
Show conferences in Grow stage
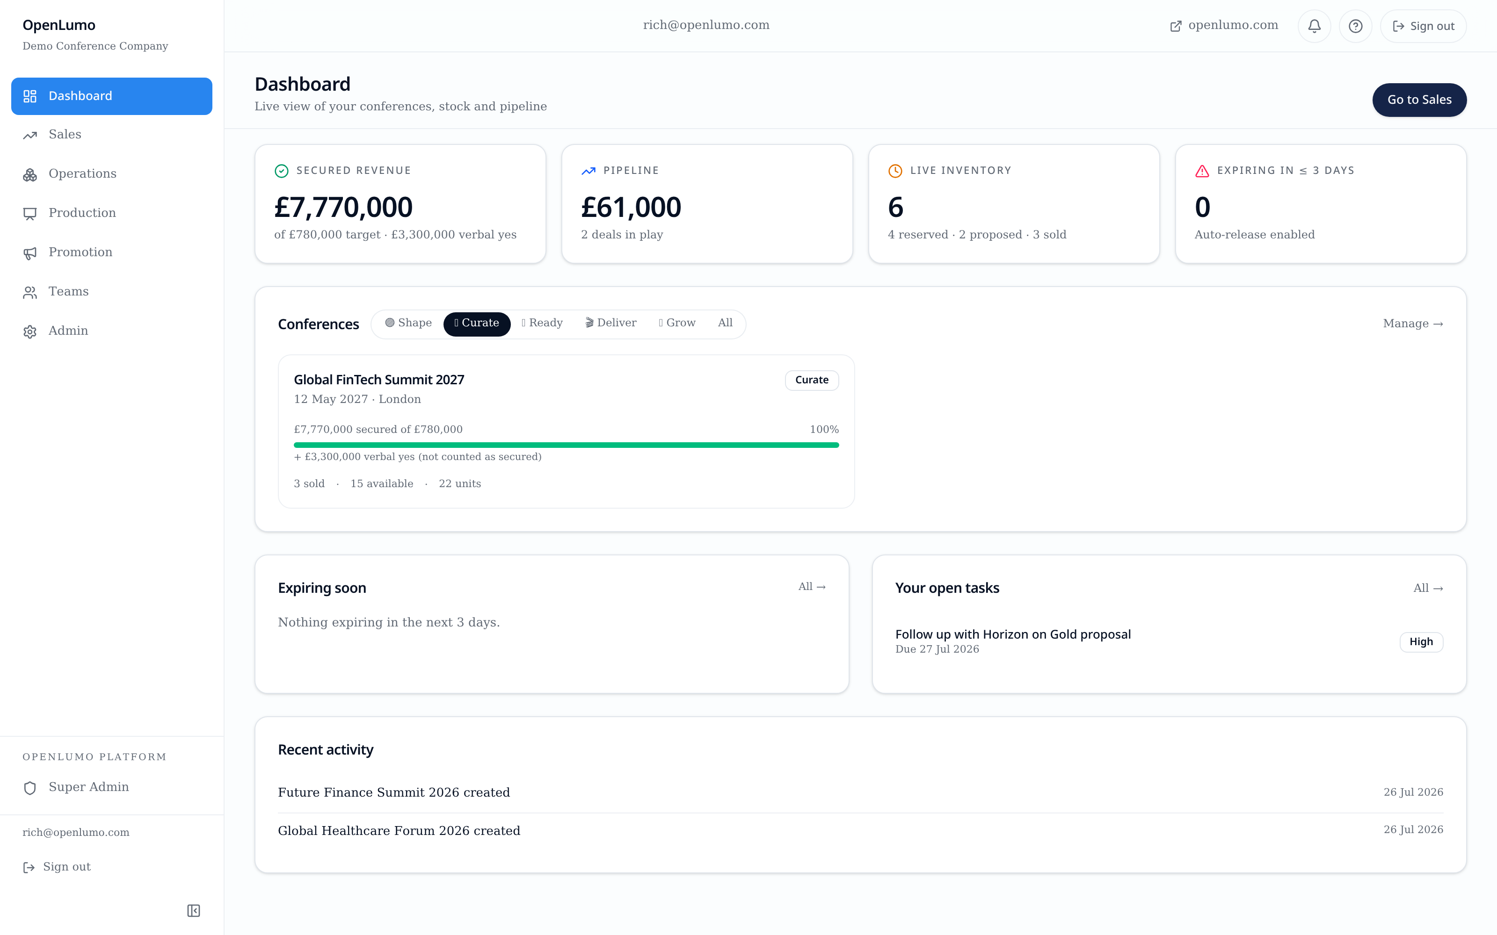(x=677, y=324)
